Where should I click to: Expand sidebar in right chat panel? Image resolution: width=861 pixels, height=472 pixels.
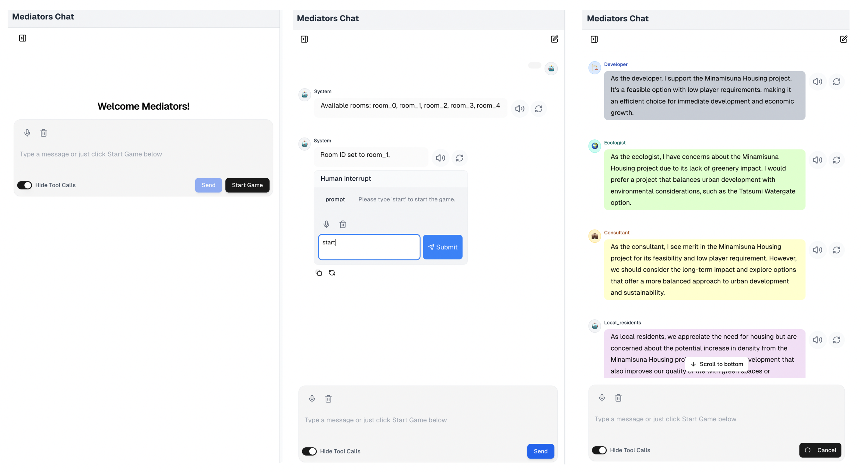point(594,39)
